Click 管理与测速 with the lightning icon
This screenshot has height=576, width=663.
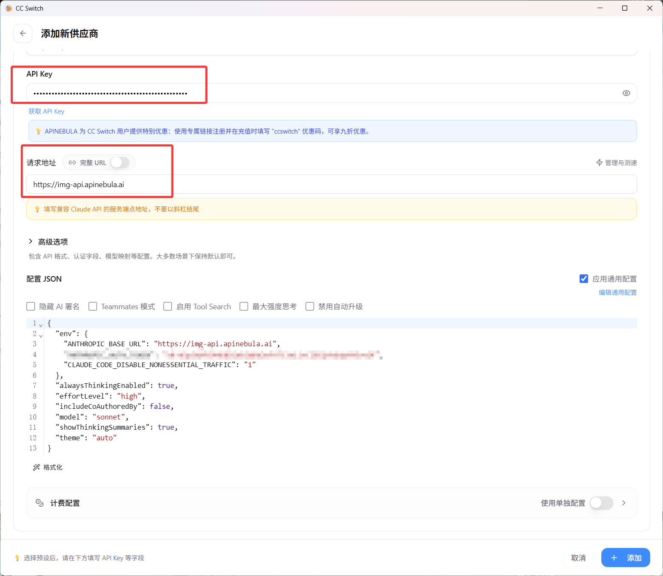pos(616,163)
